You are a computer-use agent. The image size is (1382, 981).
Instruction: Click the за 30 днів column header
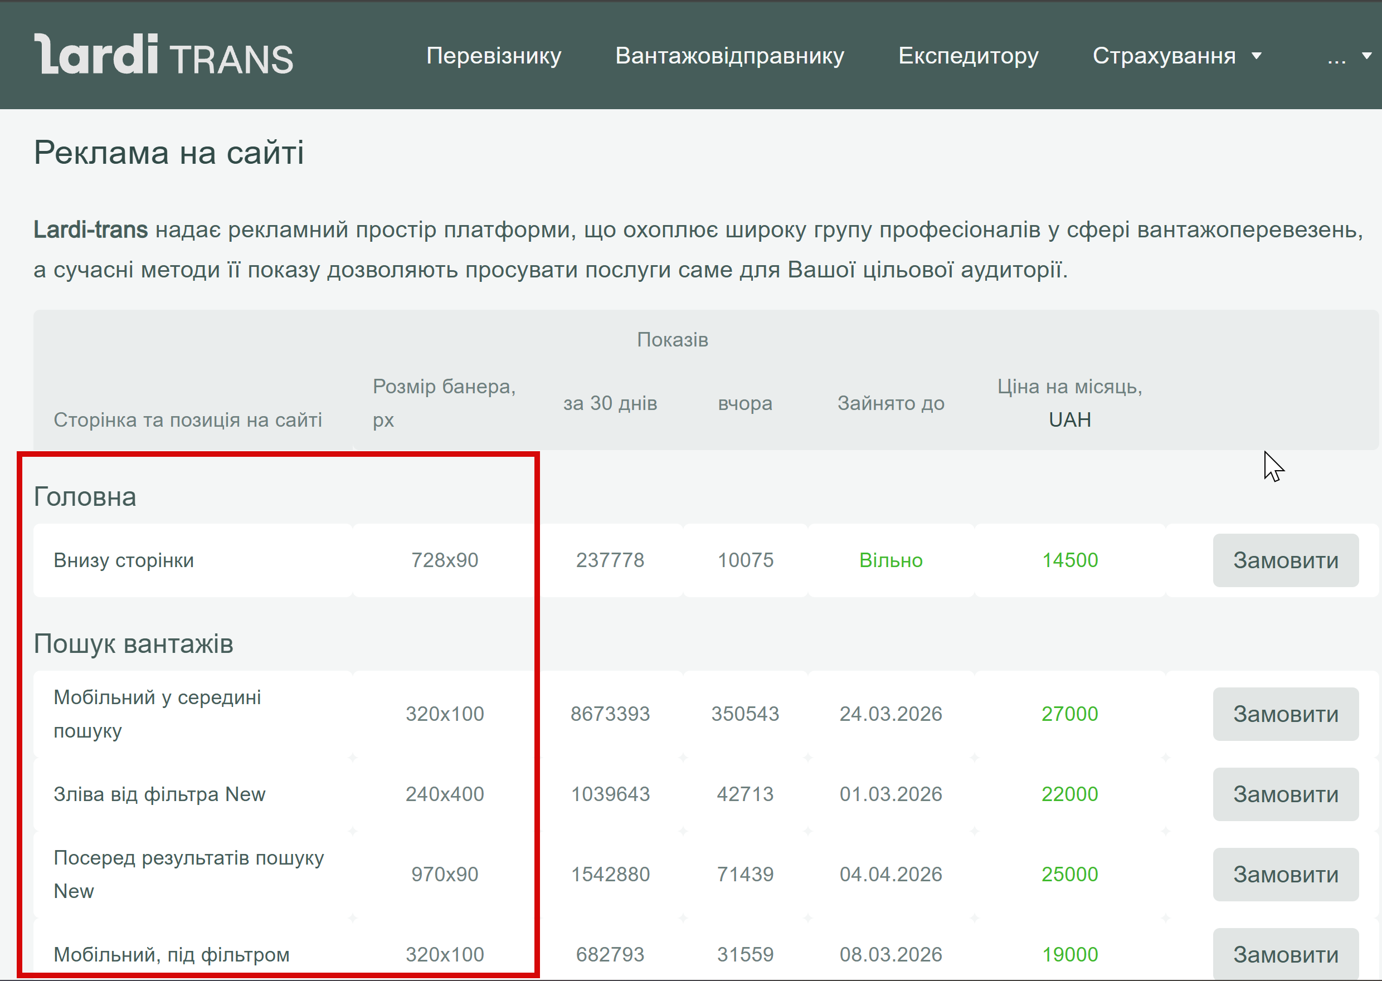610,403
